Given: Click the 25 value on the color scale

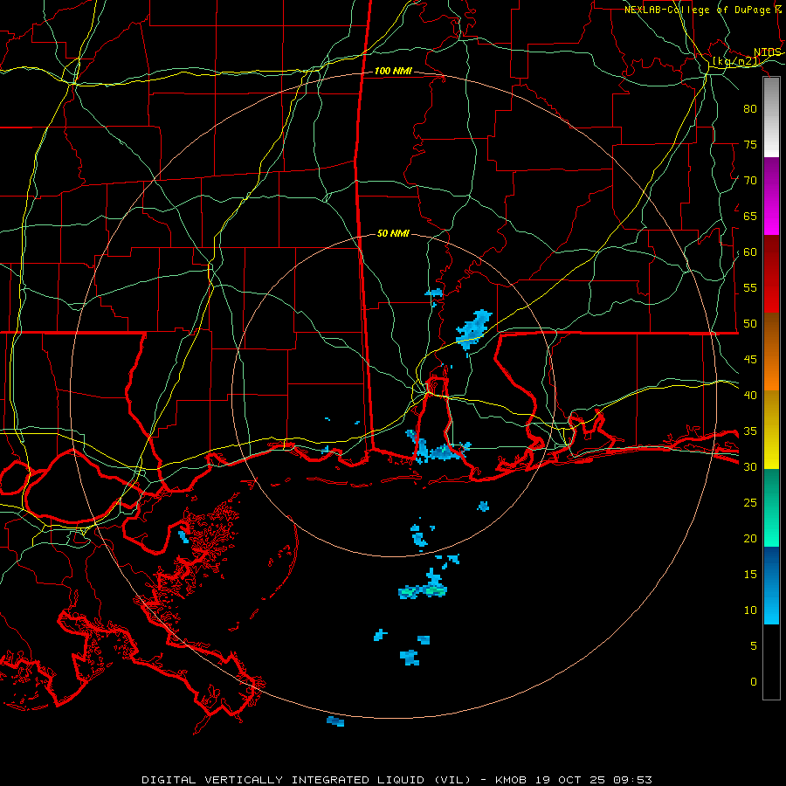Looking at the screenshot, I should pos(750,503).
